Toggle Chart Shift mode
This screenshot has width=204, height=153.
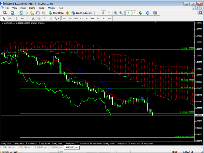tap(134, 13)
